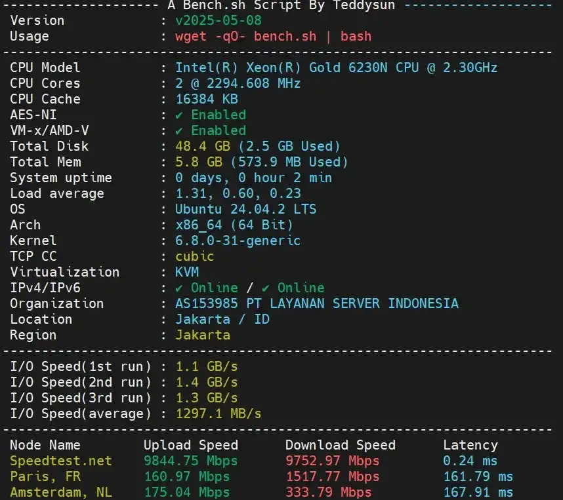Click the second Online status in IPv4/IPv6 row
563x500 pixels.
tap(293, 288)
